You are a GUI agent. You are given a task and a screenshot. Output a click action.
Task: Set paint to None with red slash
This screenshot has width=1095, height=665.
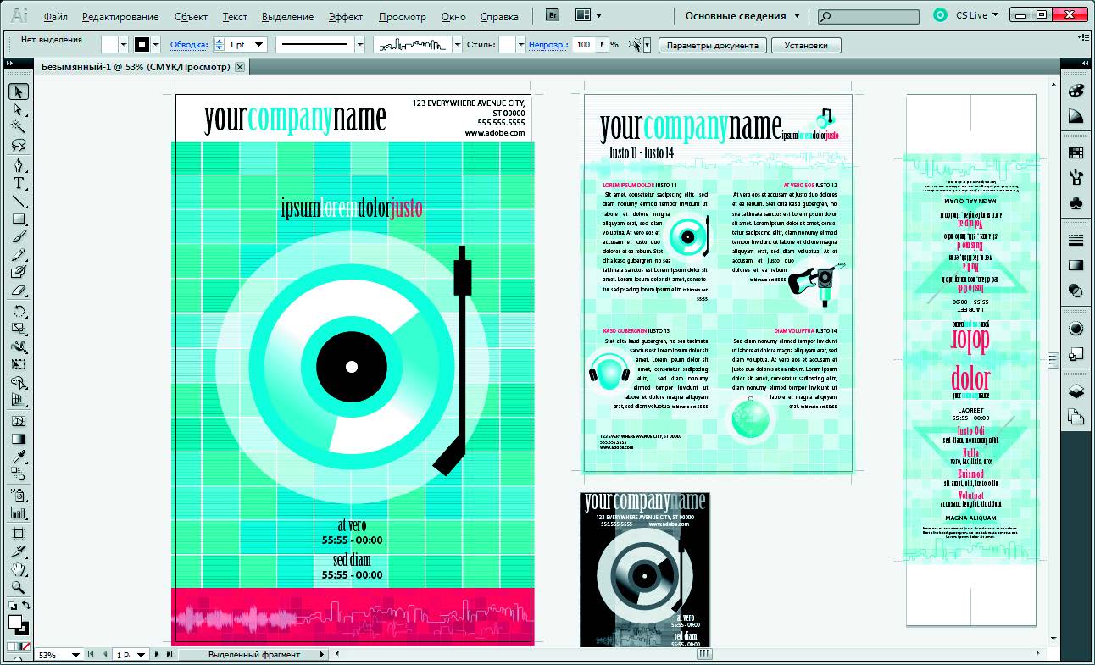[x=26, y=646]
